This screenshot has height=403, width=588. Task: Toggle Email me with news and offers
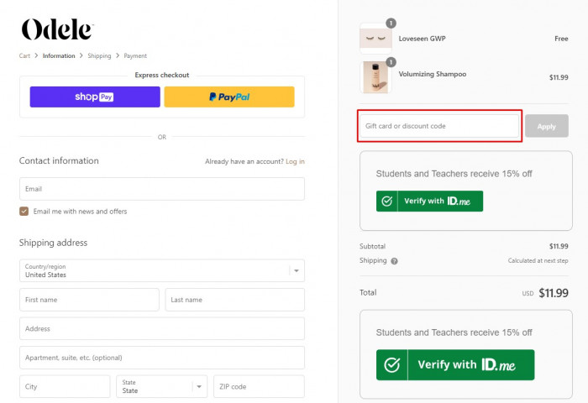pos(24,212)
